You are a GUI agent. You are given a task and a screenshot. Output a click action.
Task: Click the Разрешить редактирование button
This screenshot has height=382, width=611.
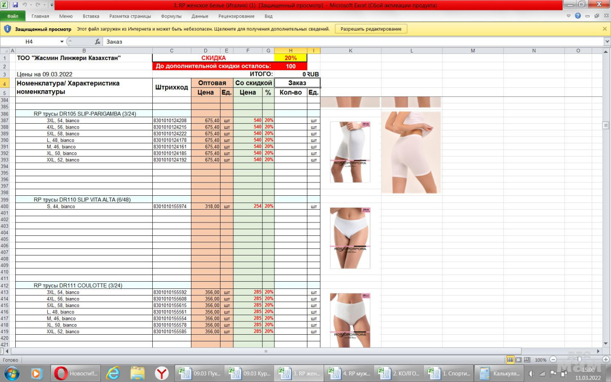point(371,29)
